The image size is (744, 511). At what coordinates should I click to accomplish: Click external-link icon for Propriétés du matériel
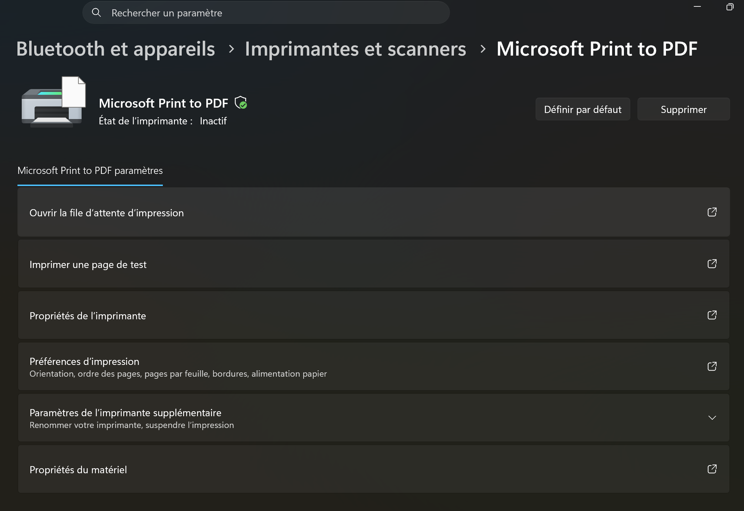(x=712, y=469)
